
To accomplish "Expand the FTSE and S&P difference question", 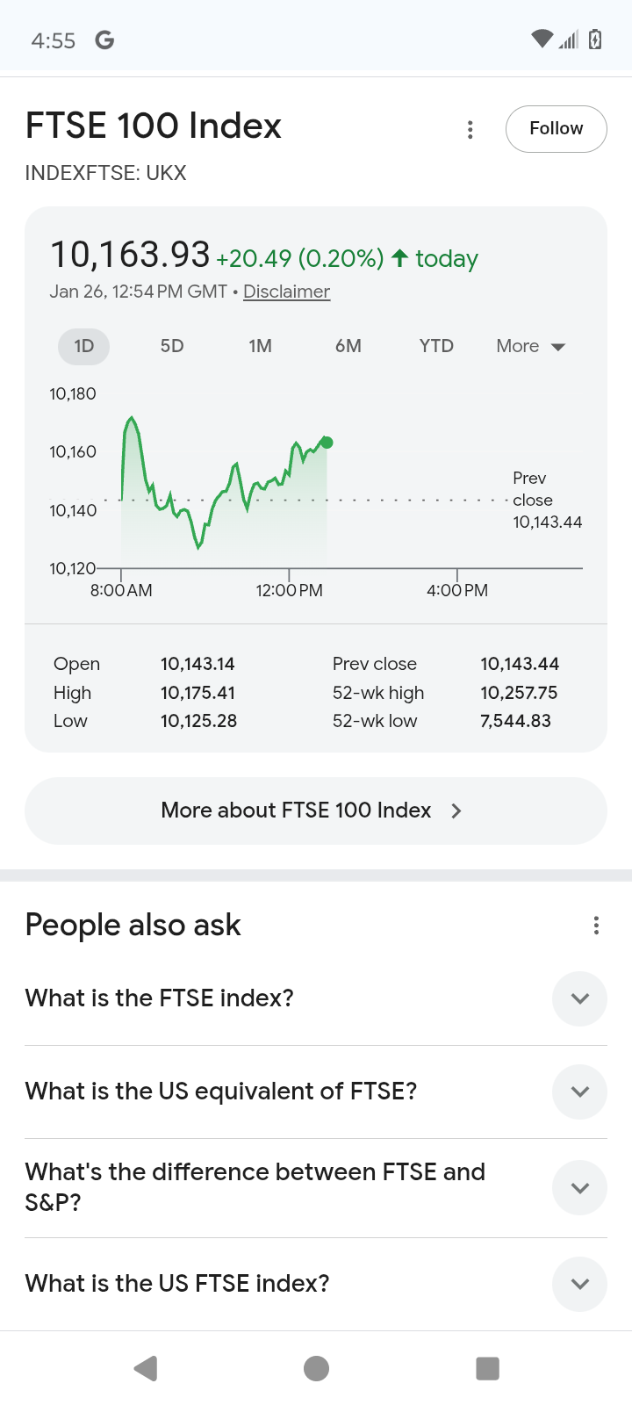I will (x=579, y=1188).
